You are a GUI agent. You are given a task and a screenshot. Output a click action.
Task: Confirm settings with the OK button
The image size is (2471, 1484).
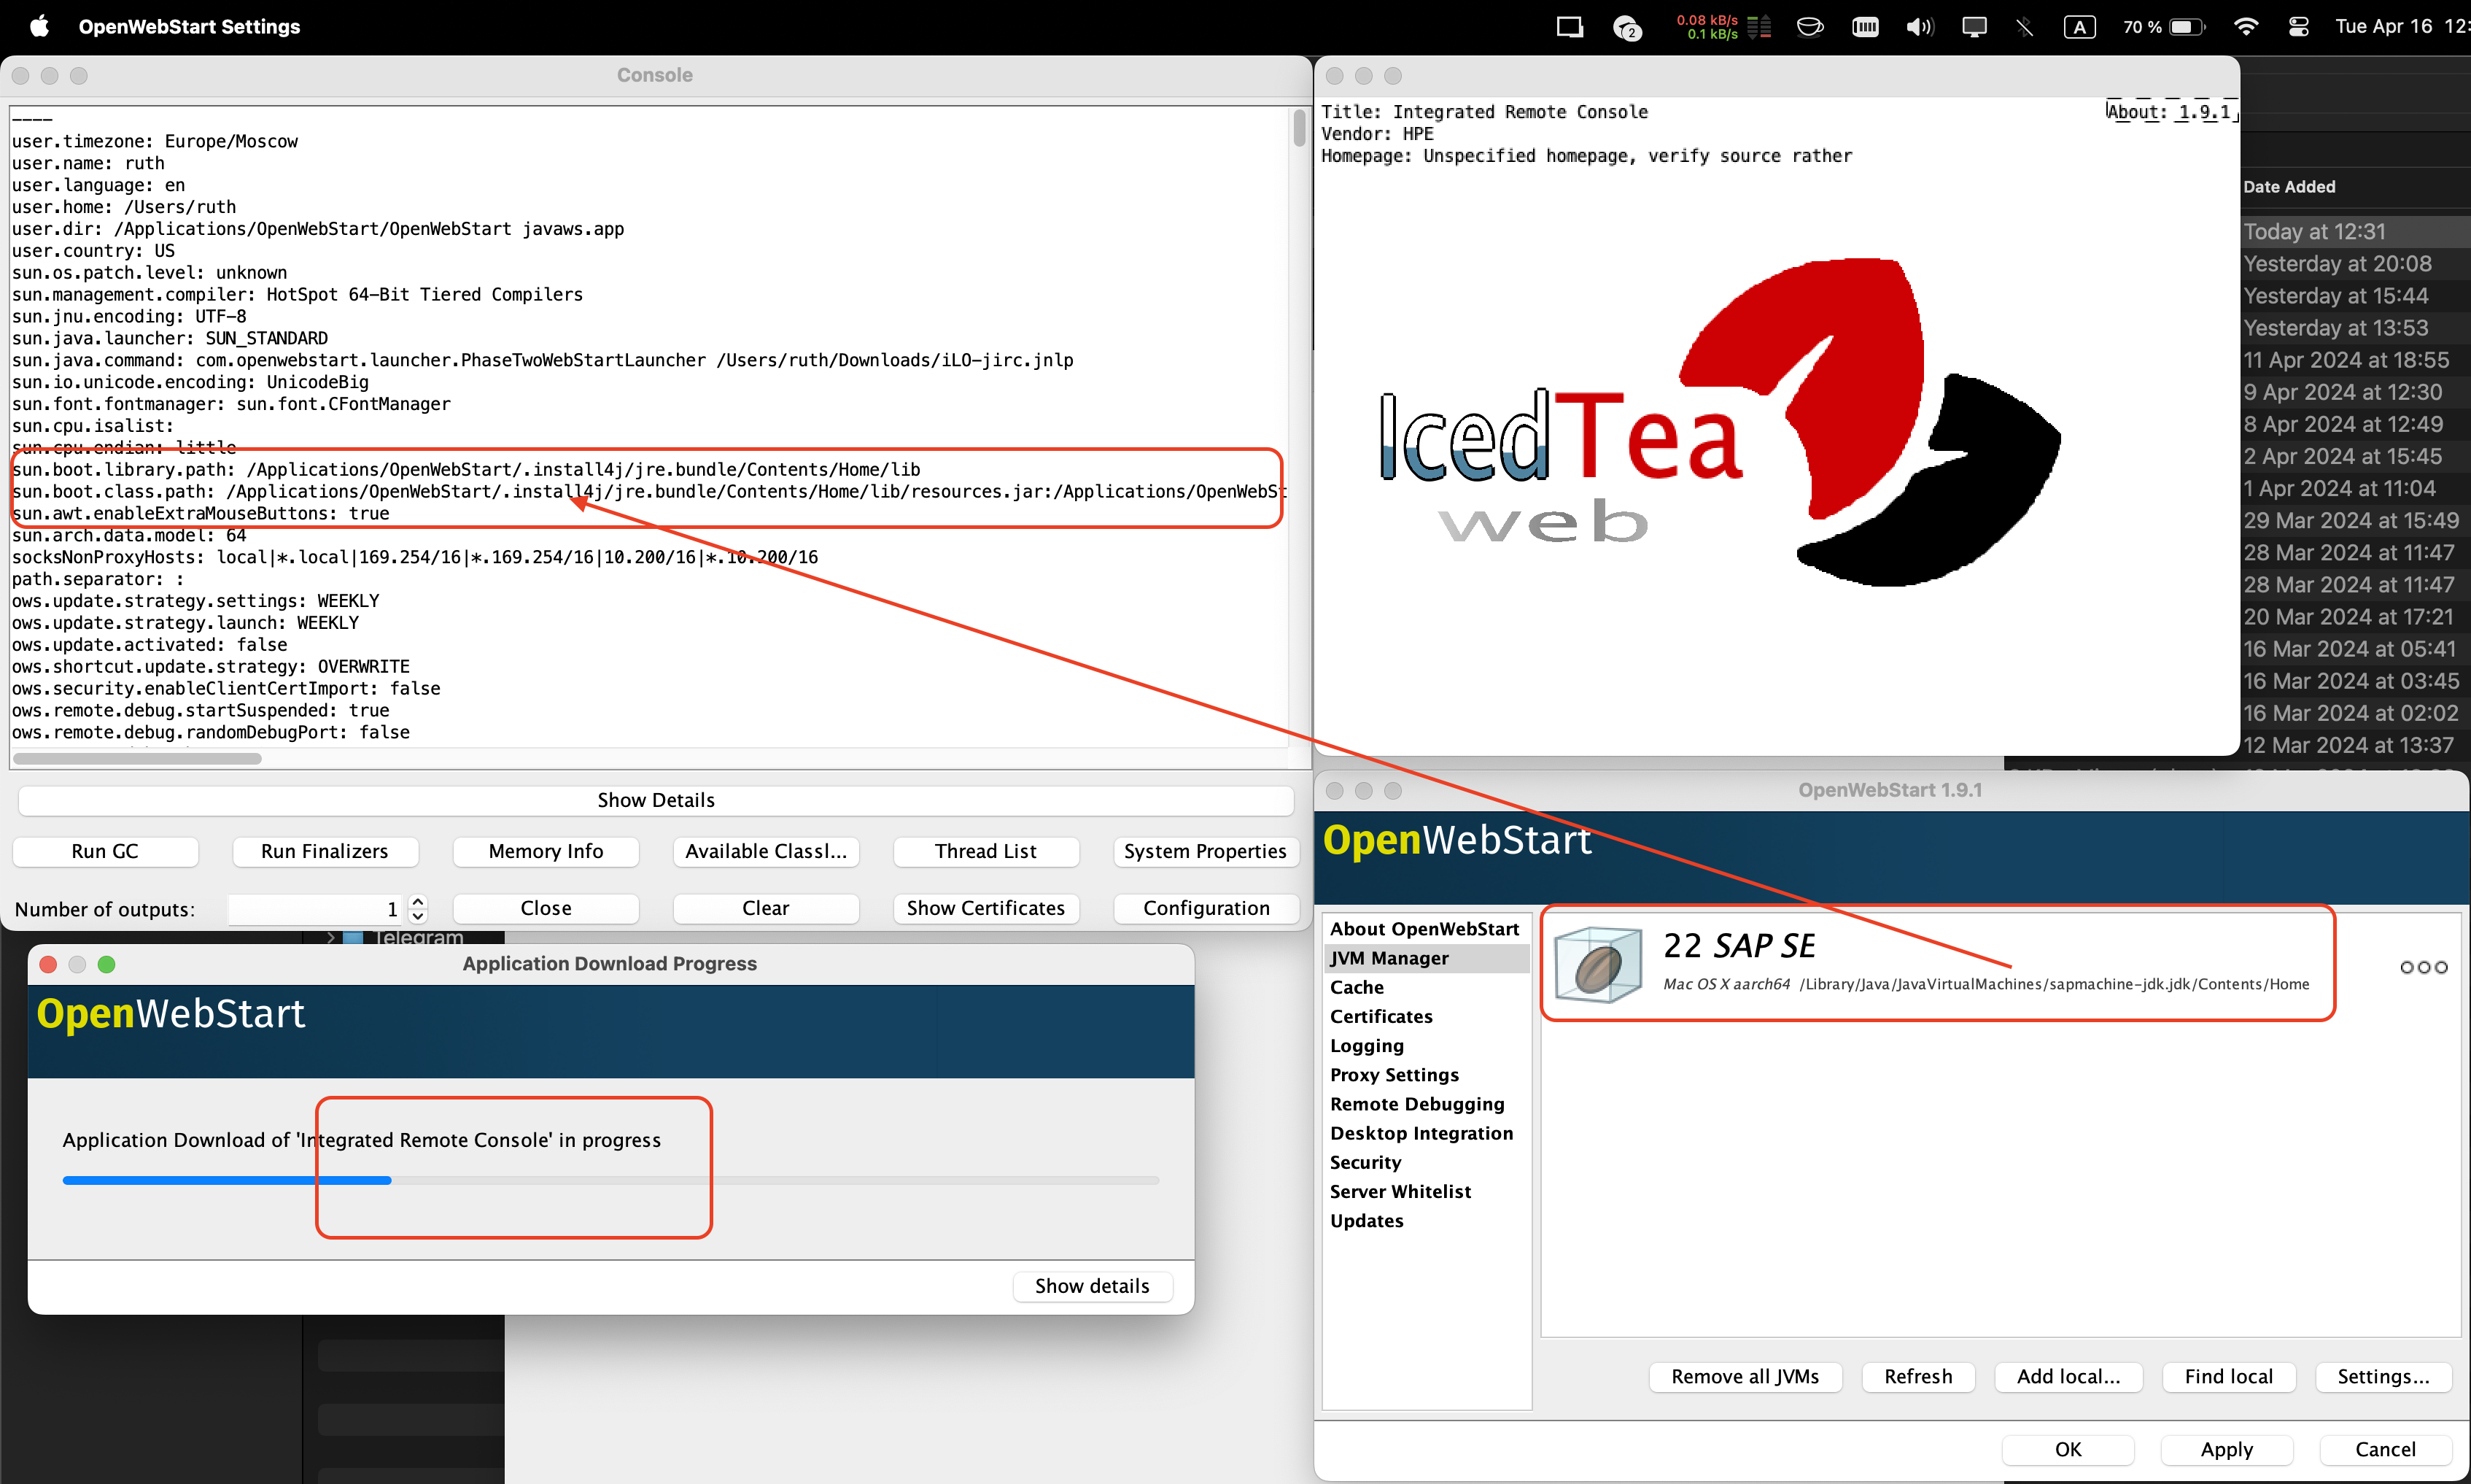pos(2068,1450)
